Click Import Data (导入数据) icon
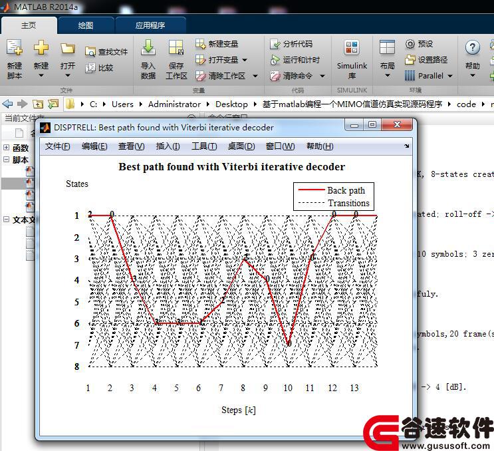 pyautogui.click(x=148, y=47)
